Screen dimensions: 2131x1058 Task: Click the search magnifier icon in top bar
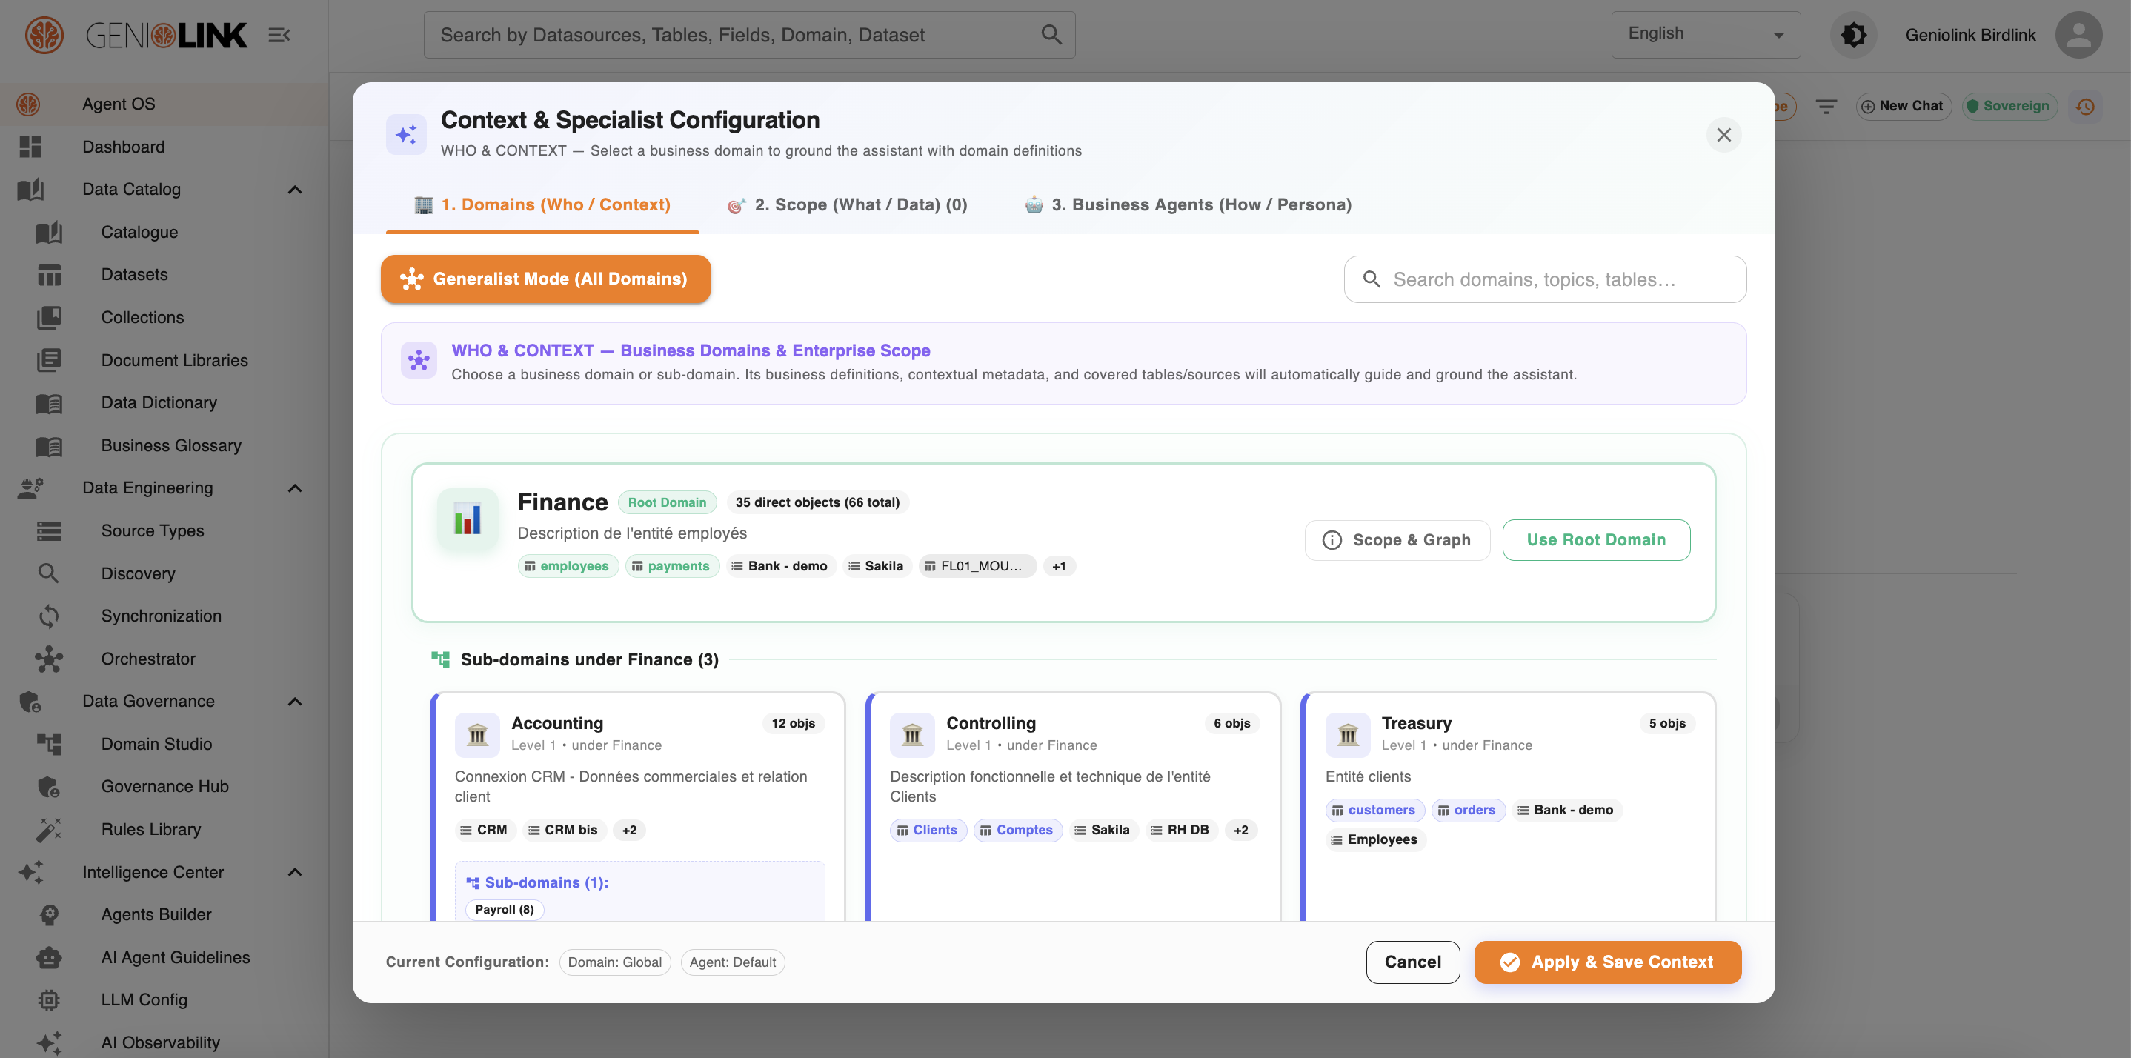(1051, 35)
